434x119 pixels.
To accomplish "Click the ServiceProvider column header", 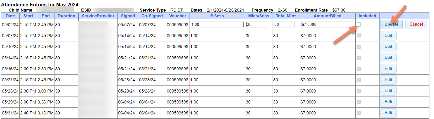I will 98,16.
